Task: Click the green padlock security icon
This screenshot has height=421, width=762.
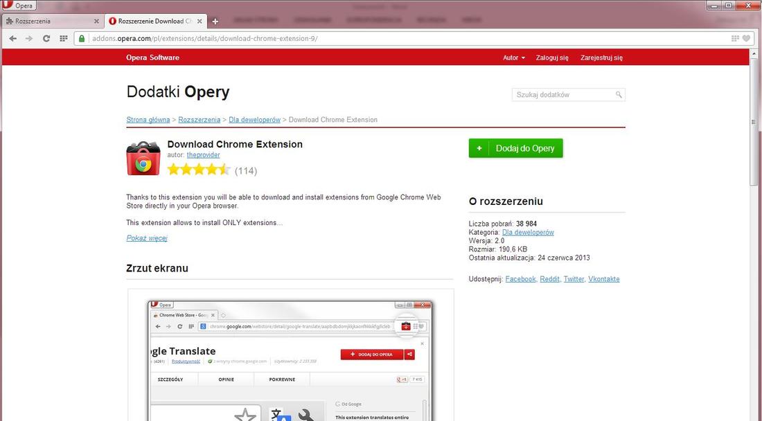Action: [x=82, y=38]
